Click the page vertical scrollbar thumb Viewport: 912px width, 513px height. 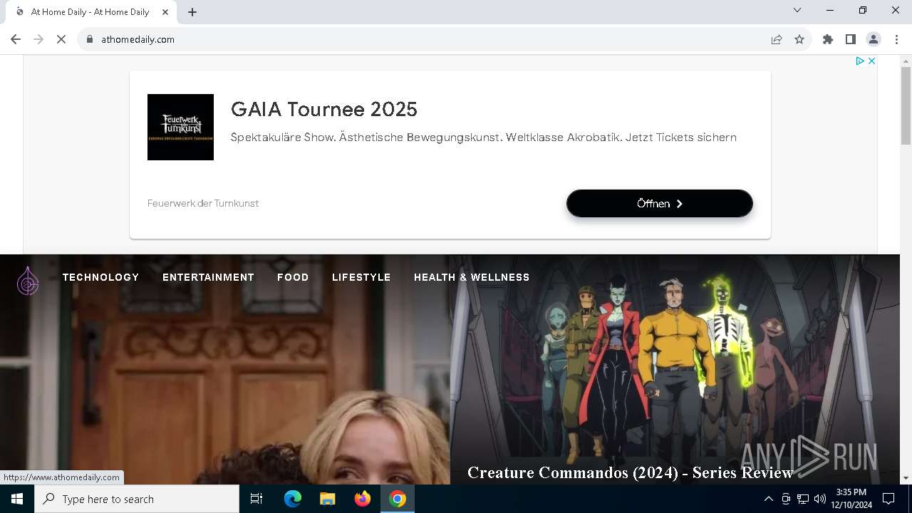pos(906,105)
